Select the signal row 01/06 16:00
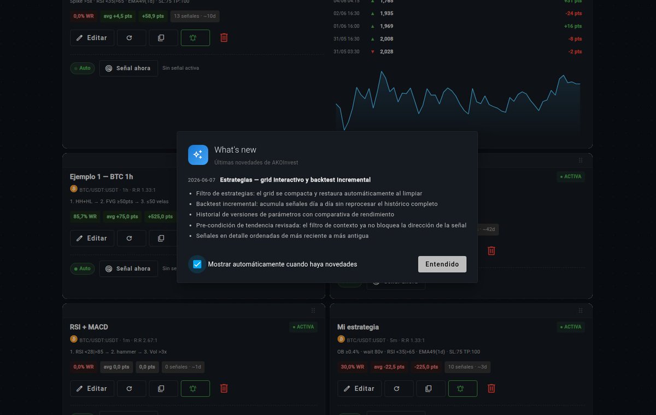Viewport: 656px width, 415px height. point(458,26)
